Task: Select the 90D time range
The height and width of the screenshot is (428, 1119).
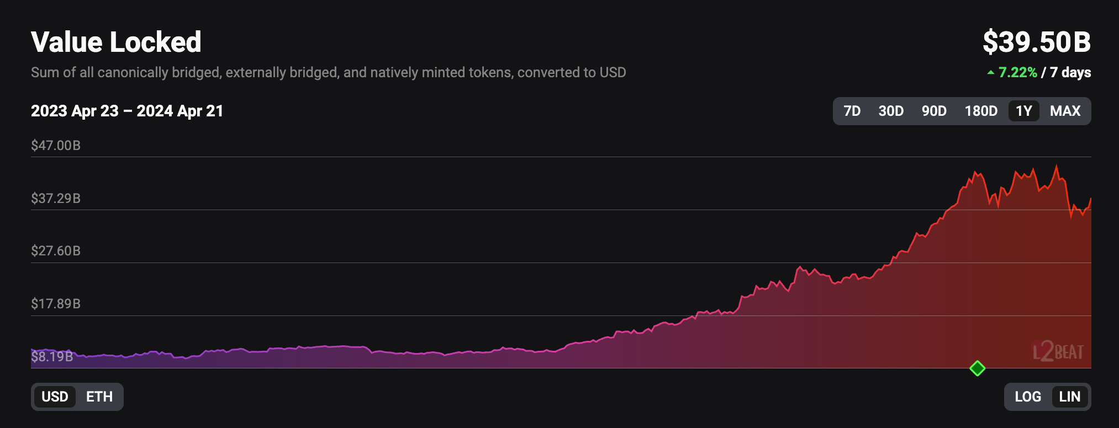Action: click(934, 111)
